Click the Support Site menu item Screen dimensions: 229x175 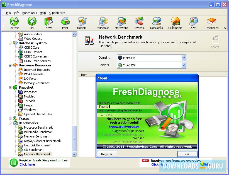(x=57, y=12)
